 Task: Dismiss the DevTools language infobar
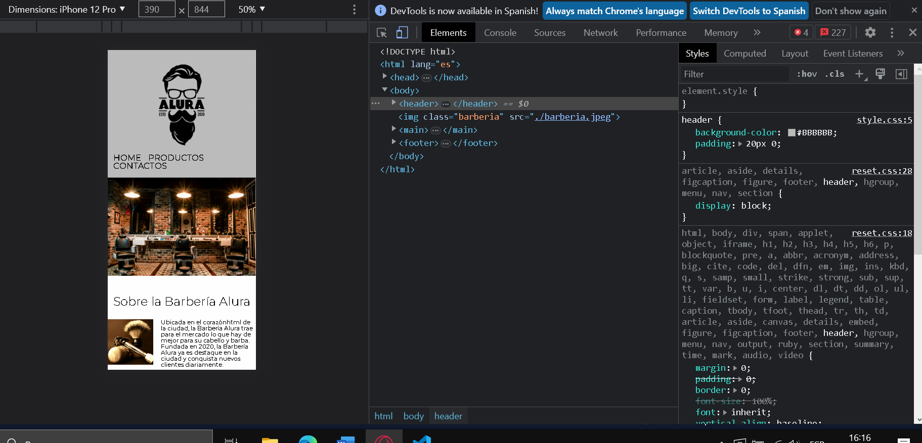click(914, 10)
